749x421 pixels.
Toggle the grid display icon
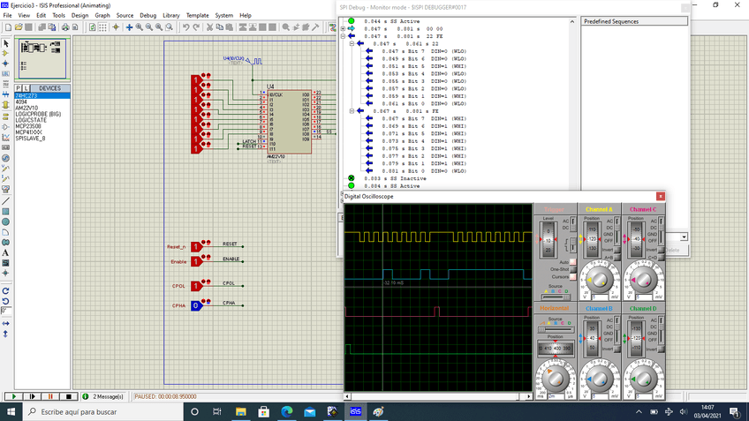point(103,27)
